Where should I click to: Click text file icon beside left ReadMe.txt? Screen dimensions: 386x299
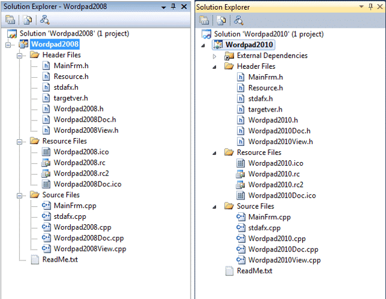click(35, 260)
